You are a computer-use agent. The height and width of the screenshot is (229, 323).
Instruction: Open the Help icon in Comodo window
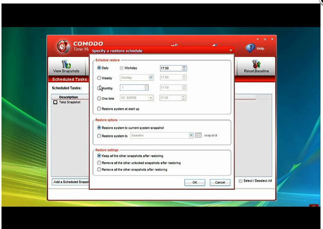pos(250,48)
